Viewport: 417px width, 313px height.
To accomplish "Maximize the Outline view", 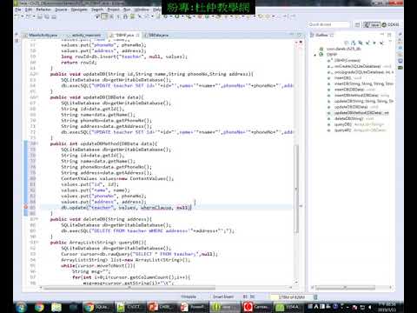I will [389, 35].
